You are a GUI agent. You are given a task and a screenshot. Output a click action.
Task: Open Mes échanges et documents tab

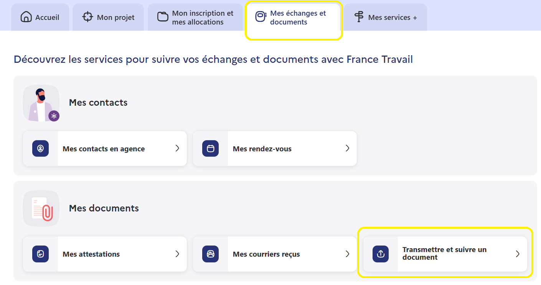coord(294,18)
